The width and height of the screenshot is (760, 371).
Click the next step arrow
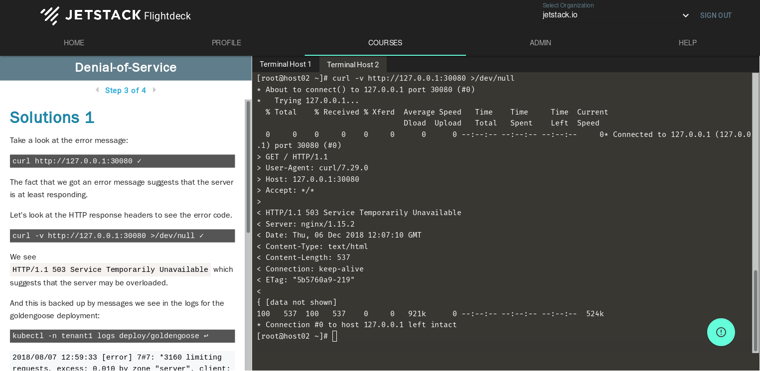[x=154, y=90]
